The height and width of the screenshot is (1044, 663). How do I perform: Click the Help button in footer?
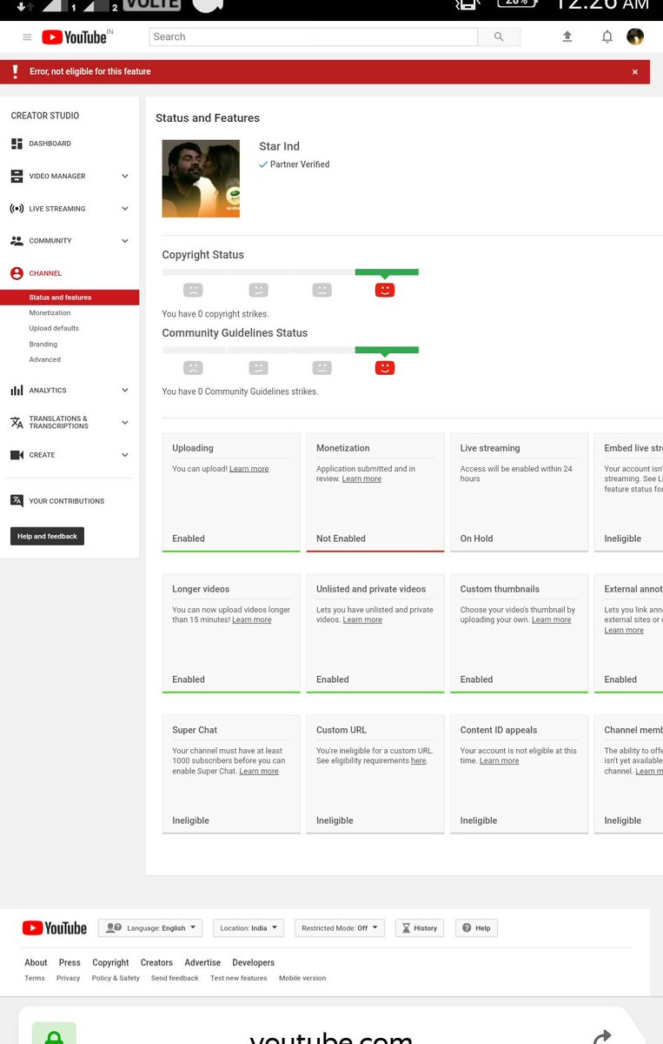(477, 928)
